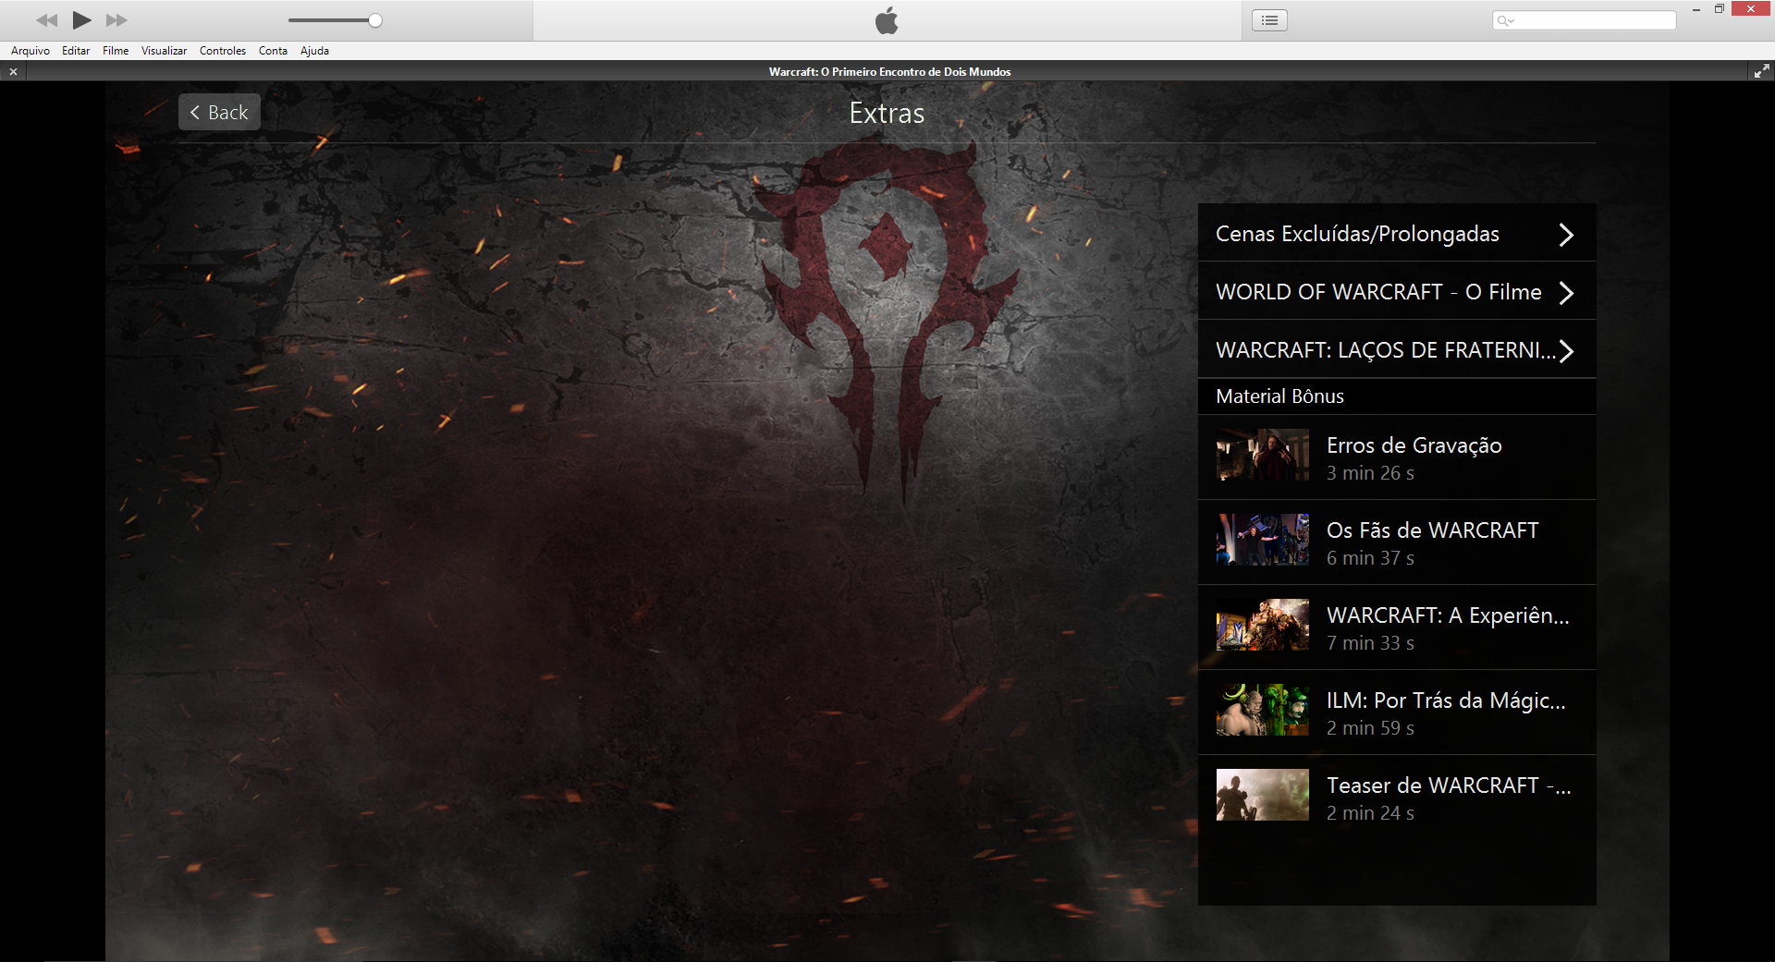Toggle full screen with the expand arrows icon
The width and height of the screenshot is (1775, 962).
(x=1761, y=71)
